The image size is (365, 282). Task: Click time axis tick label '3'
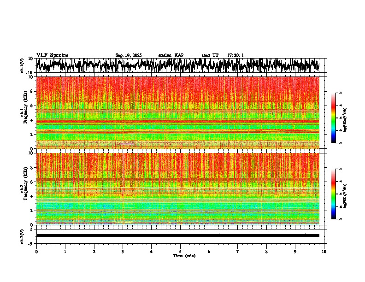123,252
